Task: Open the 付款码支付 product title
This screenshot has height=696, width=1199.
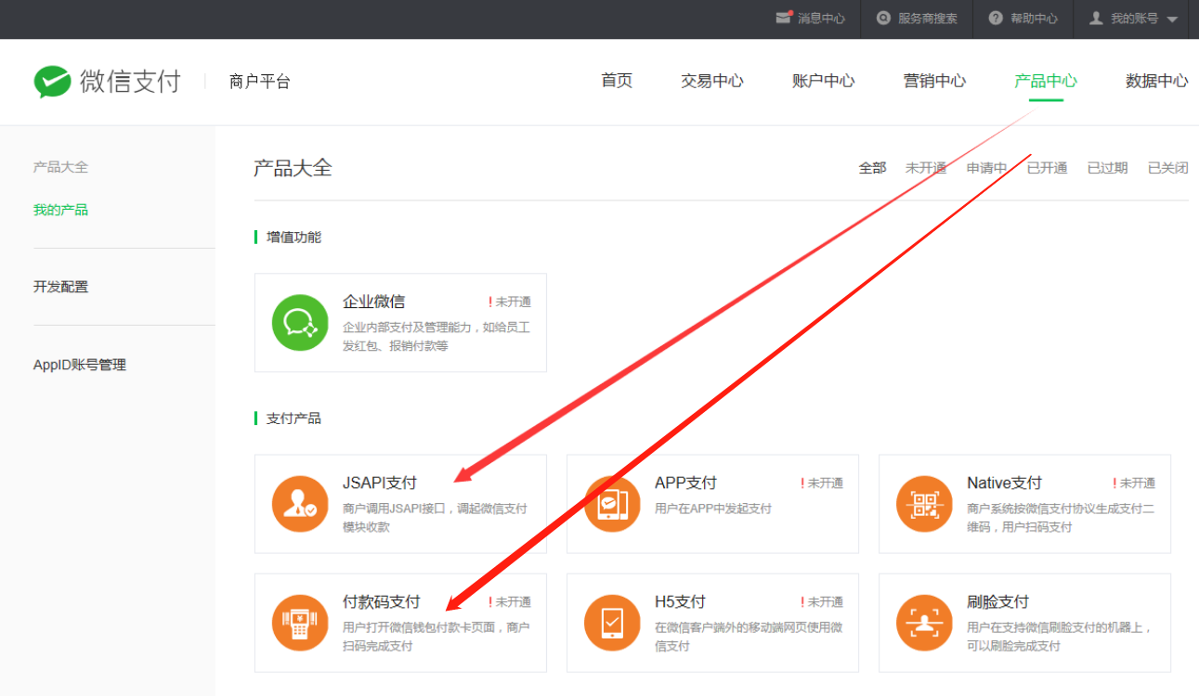Action: click(x=381, y=601)
